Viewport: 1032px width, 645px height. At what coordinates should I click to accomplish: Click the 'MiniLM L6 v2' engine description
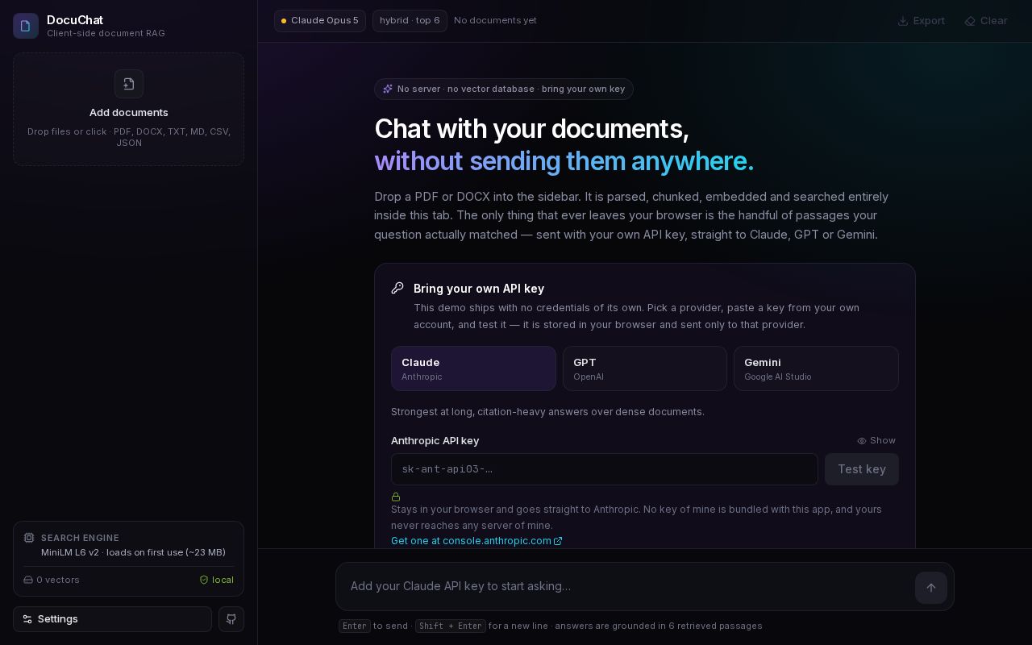133,552
